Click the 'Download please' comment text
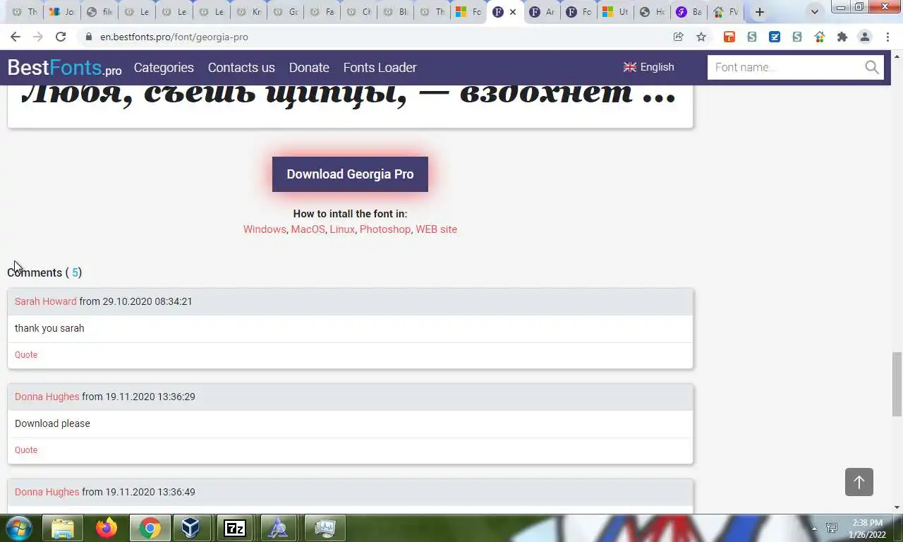Viewport: 903px width, 542px height. 52,423
